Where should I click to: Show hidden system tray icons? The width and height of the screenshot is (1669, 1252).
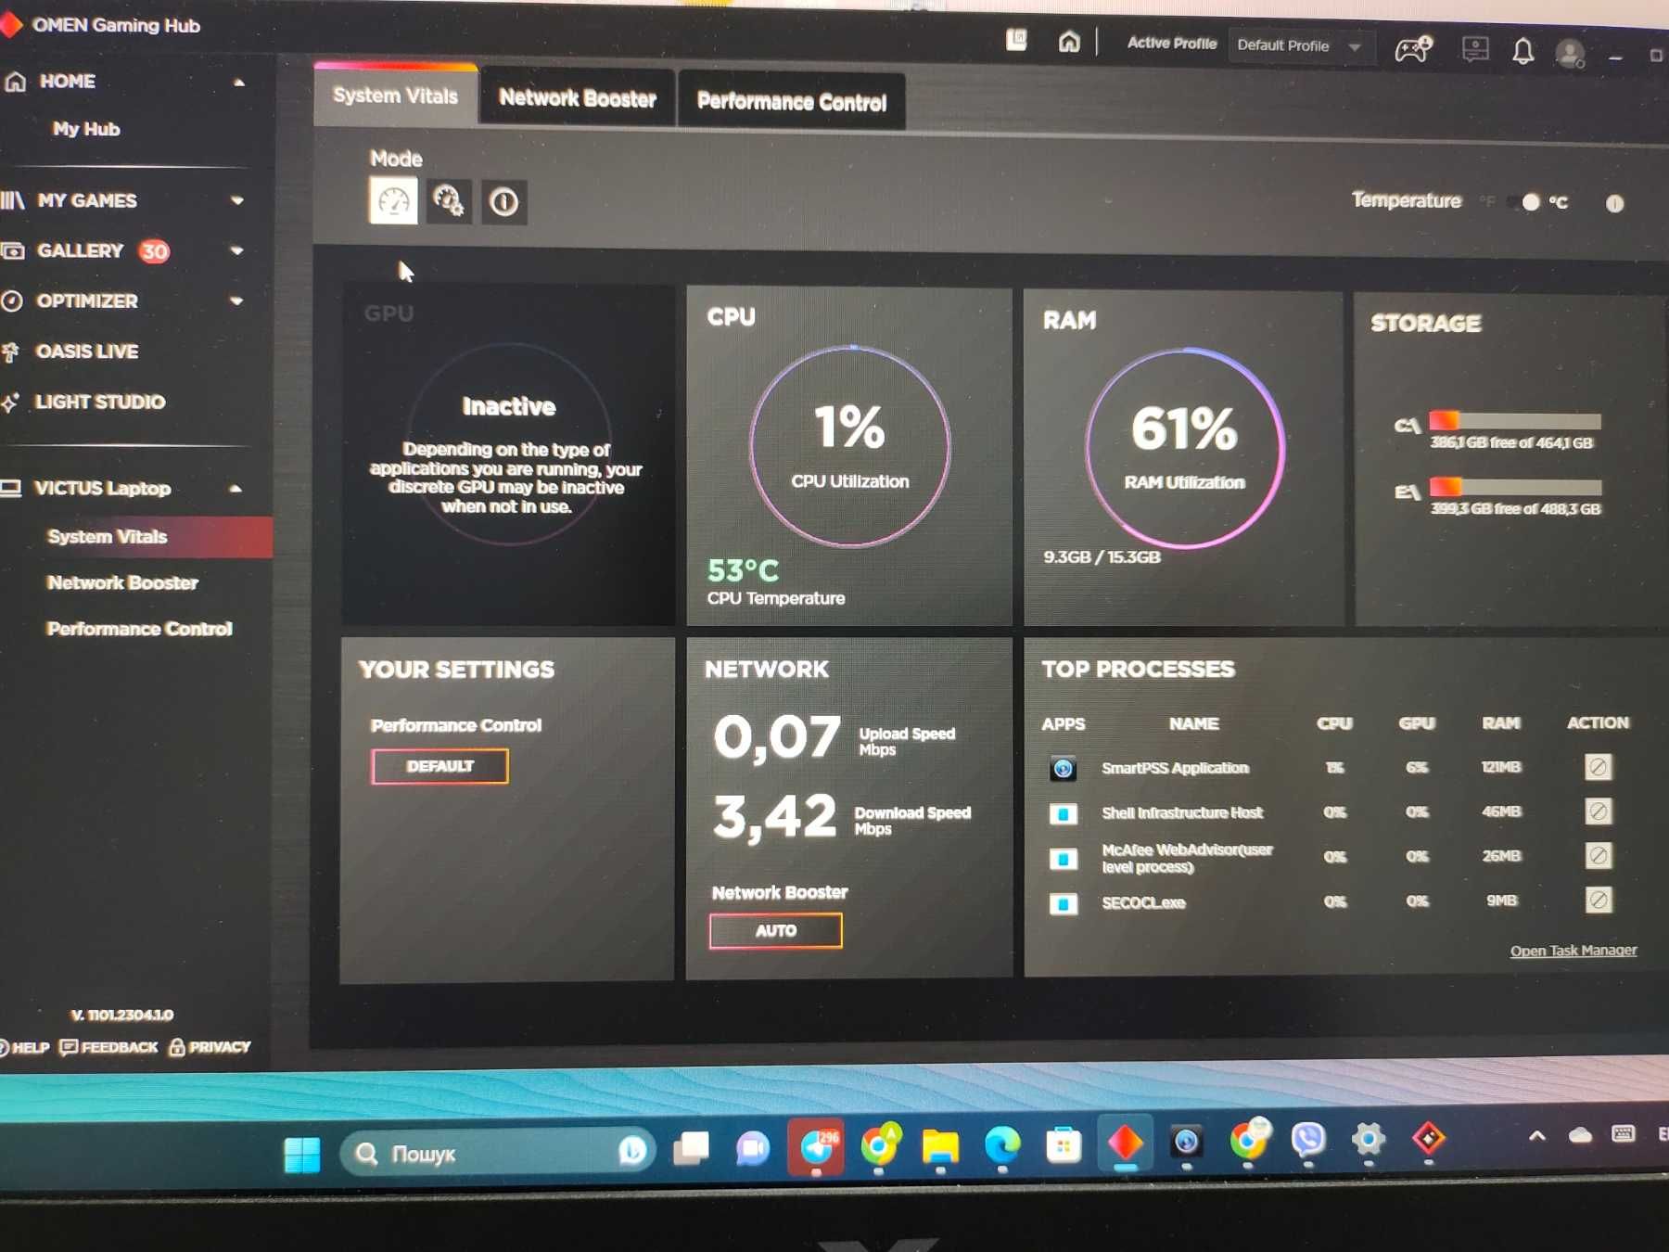pyautogui.click(x=1536, y=1135)
